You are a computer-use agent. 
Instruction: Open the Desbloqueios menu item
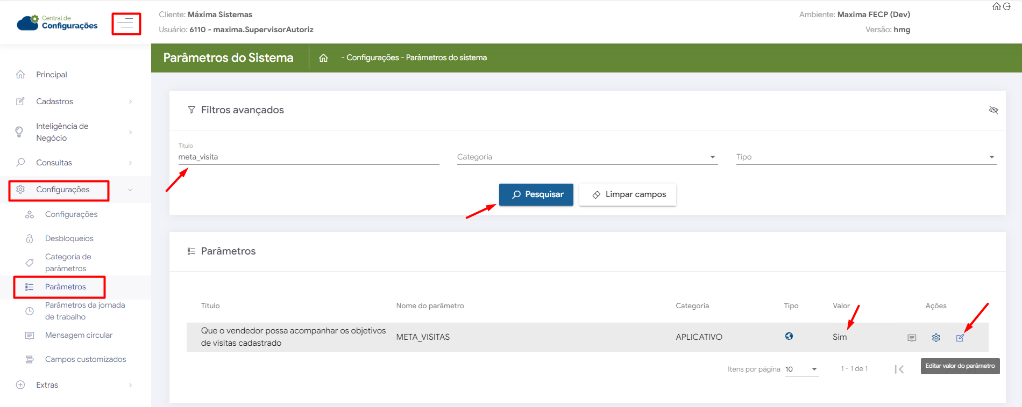coord(69,238)
